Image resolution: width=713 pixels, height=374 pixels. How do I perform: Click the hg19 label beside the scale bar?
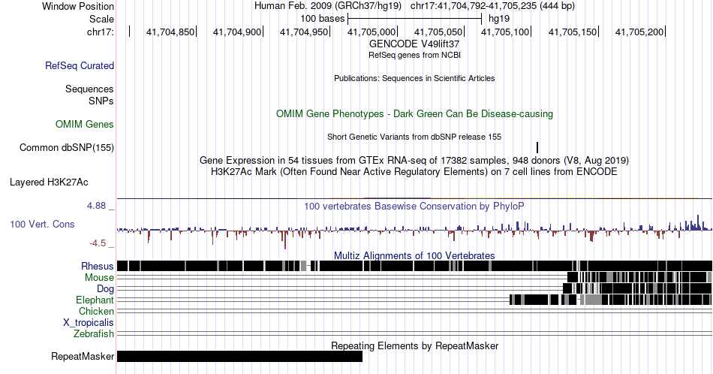[499, 19]
